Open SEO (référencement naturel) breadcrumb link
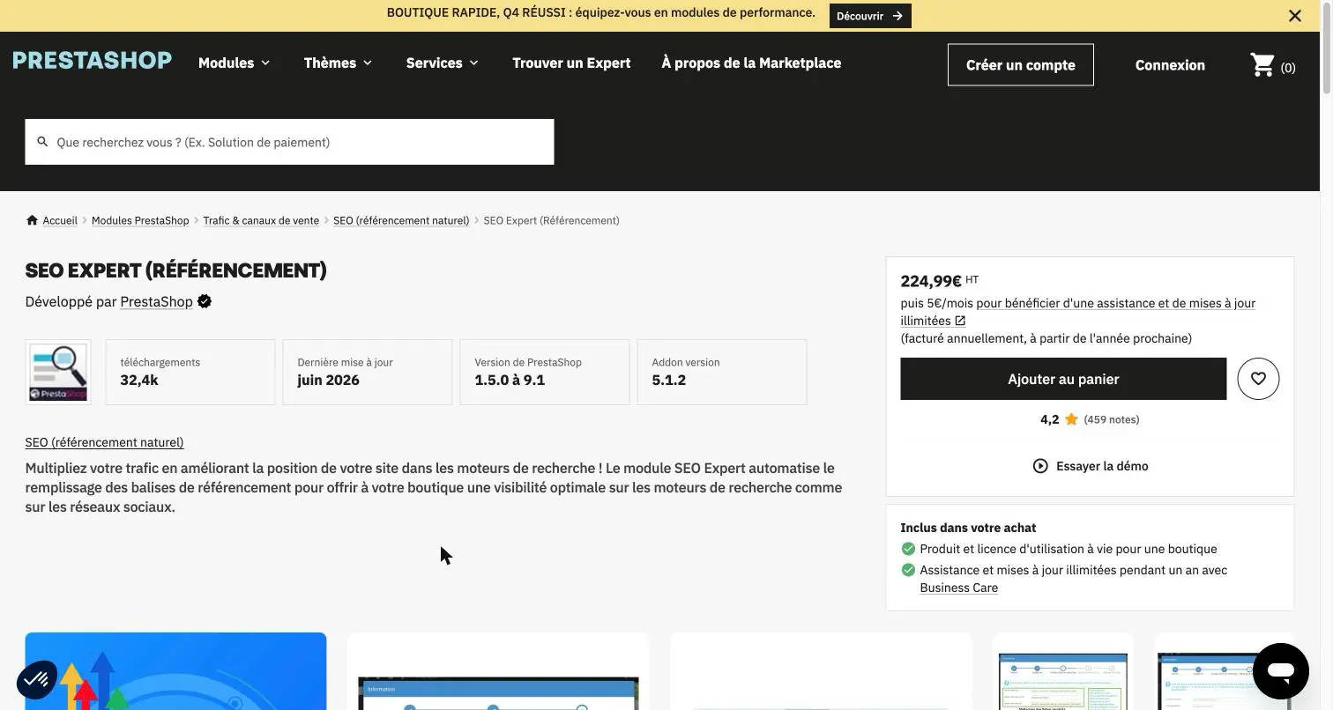This screenshot has height=710, width=1333. point(401,220)
